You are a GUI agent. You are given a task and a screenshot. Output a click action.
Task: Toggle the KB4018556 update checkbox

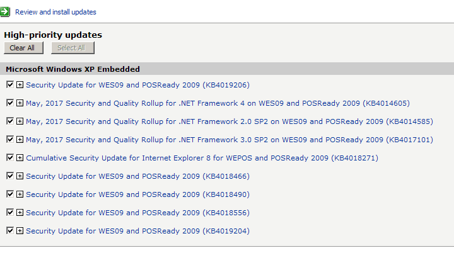(x=10, y=212)
